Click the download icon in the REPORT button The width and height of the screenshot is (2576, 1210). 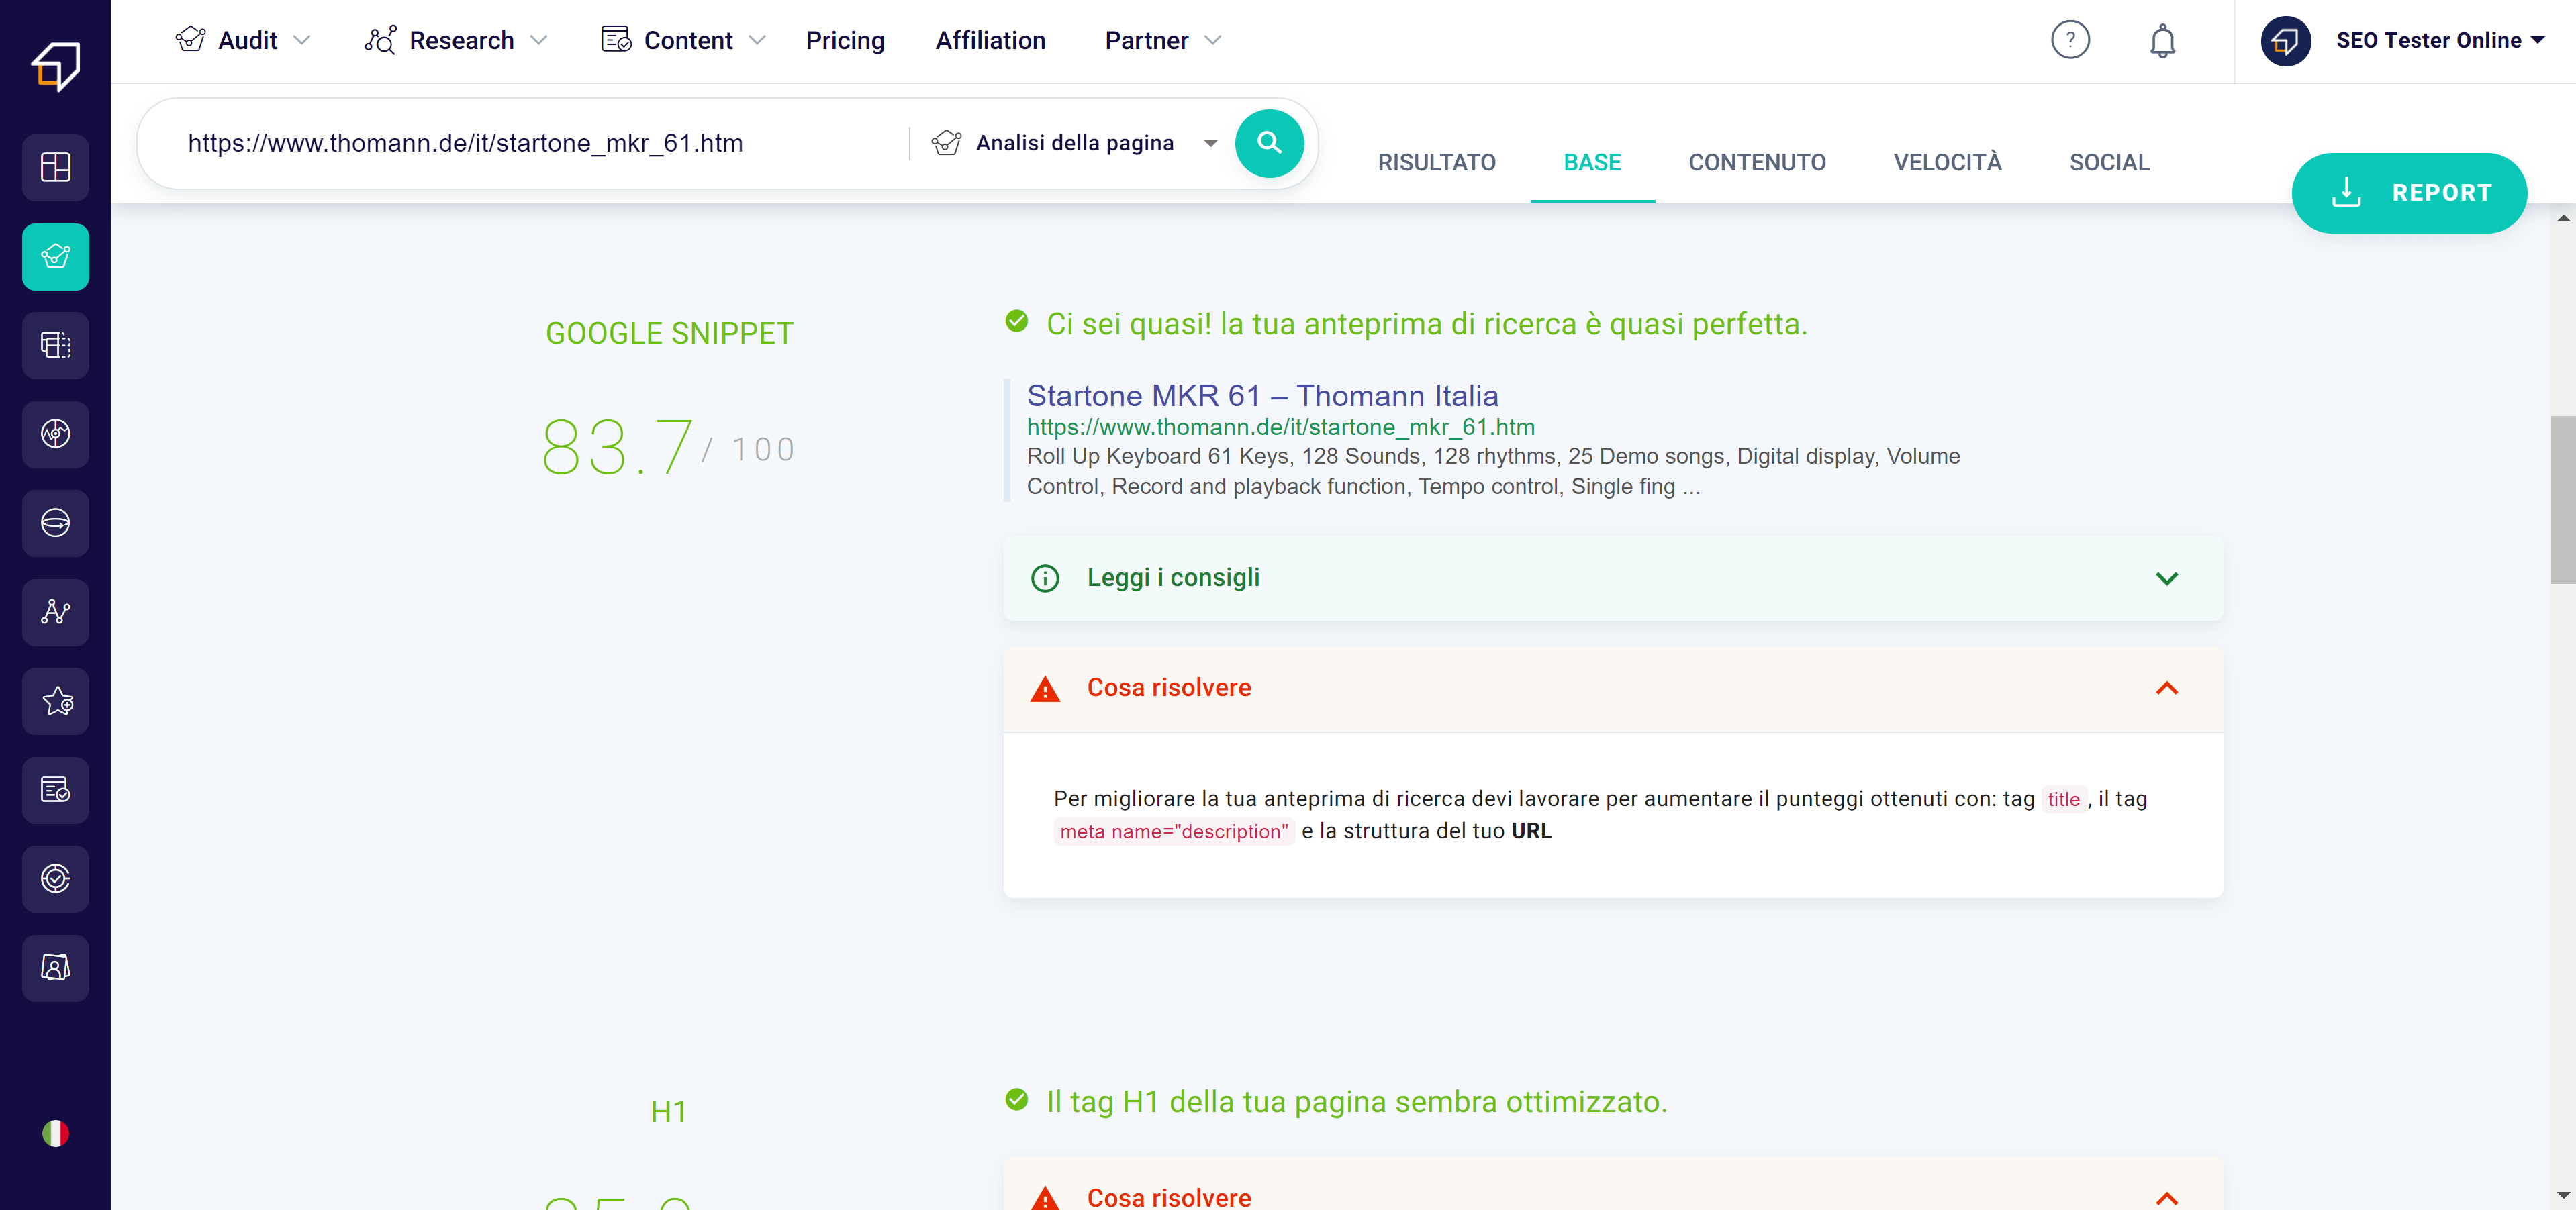coord(2346,192)
